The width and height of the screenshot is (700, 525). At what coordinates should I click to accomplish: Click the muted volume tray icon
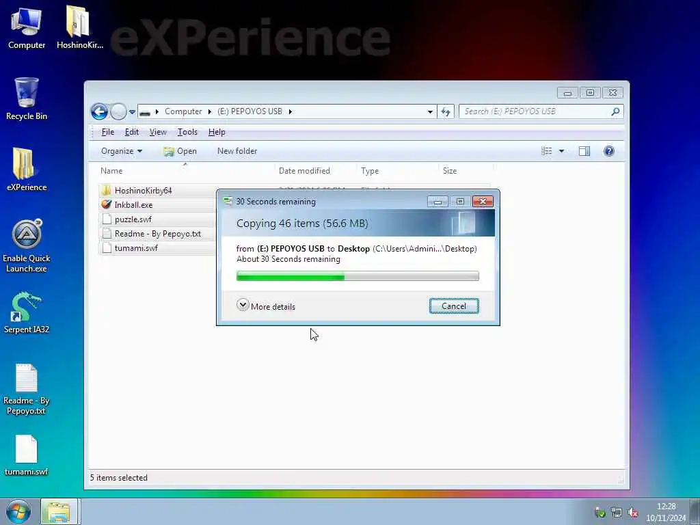(633, 513)
